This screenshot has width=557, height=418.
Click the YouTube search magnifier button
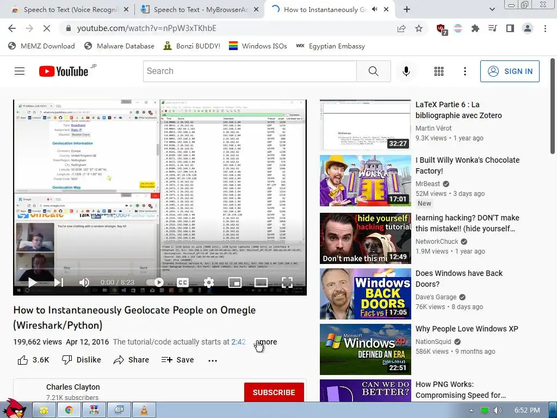pyautogui.click(x=373, y=71)
